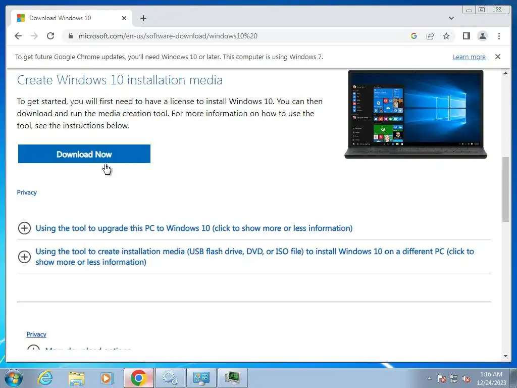Click 'Using the tool to upgrade this PC' link

click(194, 228)
